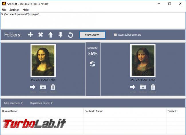Maximize the Awesome Duplicate Photo Finder window
Screen dimensions: 186x135
coord(169,4)
